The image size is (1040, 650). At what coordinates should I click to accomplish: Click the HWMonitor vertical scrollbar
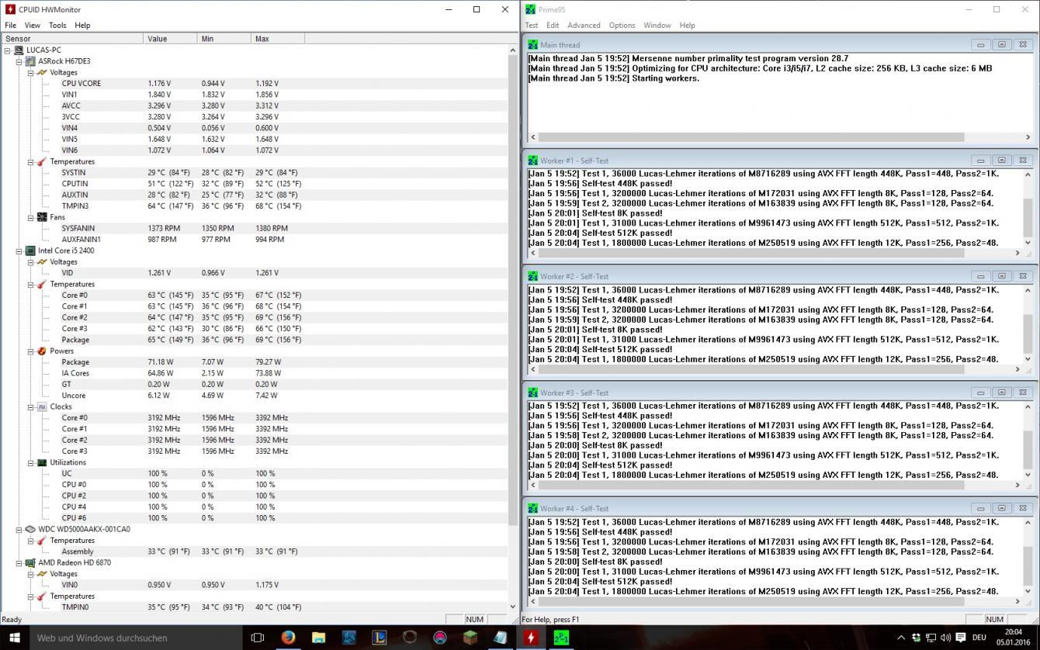(512, 327)
